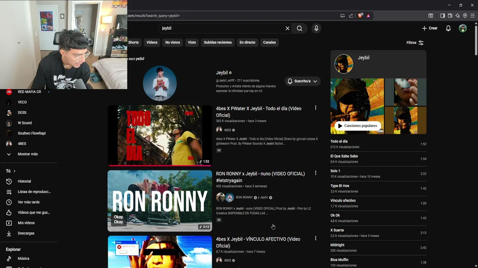The image size is (478, 268).
Task: Play Type Bi Hoe song
Action: pyautogui.click(x=378, y=188)
